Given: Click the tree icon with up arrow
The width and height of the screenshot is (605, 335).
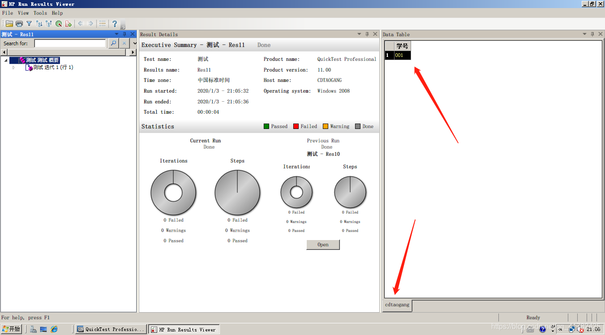Looking at the screenshot, I should click(49, 24).
